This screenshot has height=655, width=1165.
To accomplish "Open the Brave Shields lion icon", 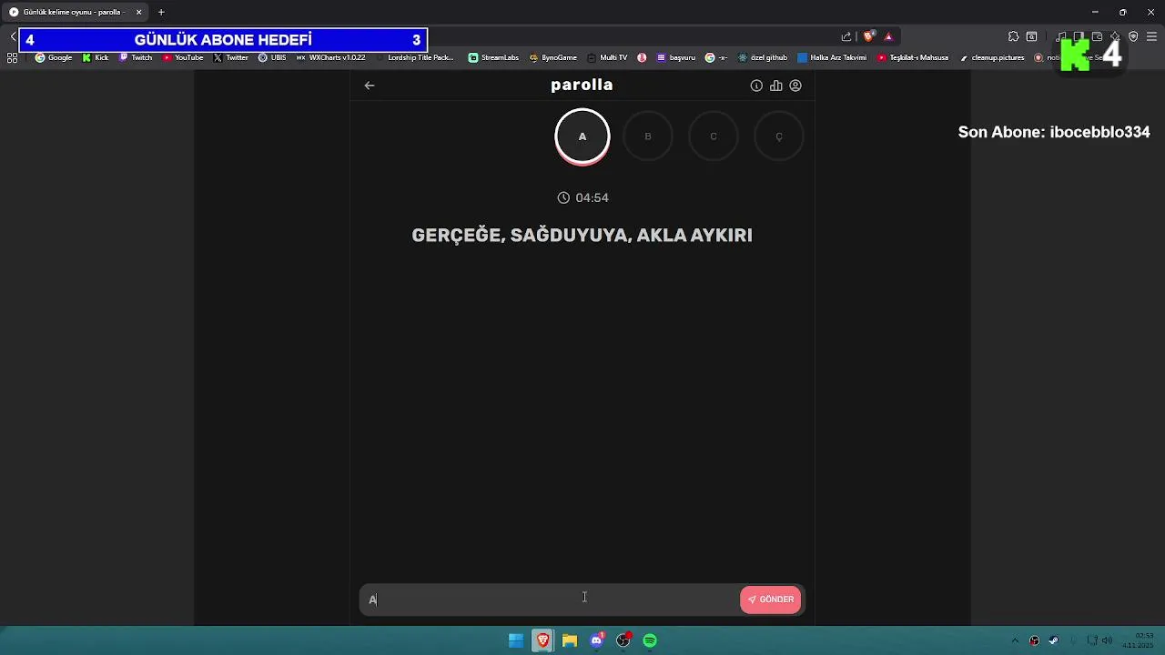I will point(868,36).
